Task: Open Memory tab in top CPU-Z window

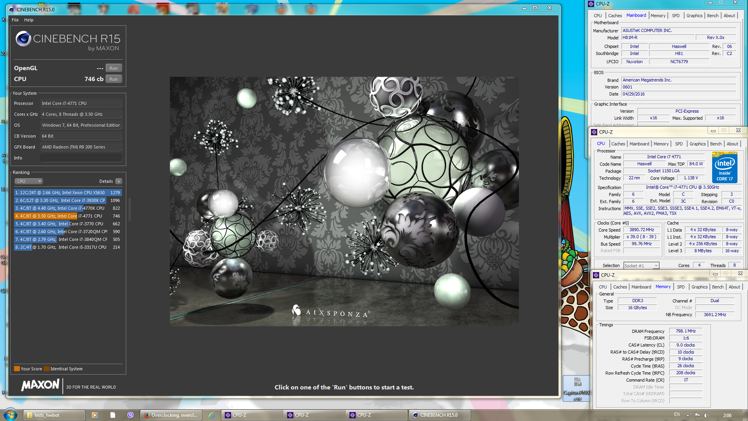Action: (x=658, y=16)
